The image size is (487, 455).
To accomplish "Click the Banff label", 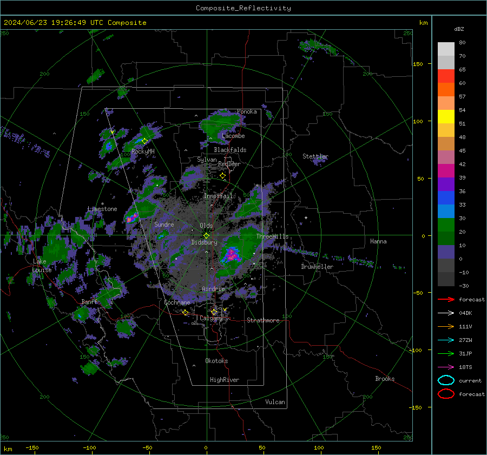I will 89,302.
